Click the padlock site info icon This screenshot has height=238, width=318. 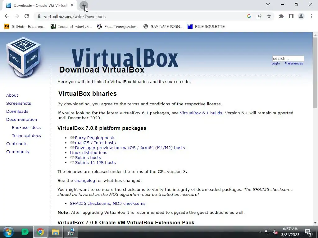tap(39, 16)
